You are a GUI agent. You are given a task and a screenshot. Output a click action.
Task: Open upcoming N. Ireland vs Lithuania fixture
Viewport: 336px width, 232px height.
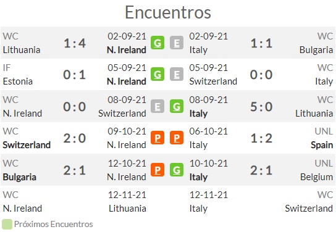74,202
